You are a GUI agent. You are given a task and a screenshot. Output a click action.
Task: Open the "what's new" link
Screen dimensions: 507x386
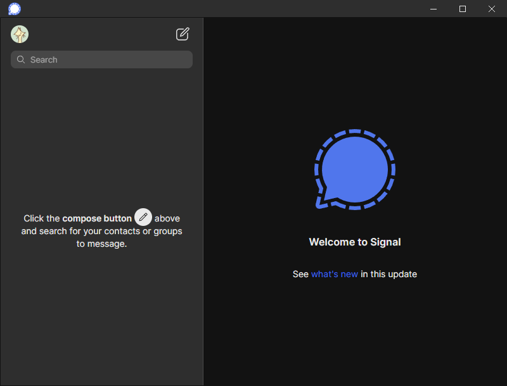pyautogui.click(x=335, y=274)
